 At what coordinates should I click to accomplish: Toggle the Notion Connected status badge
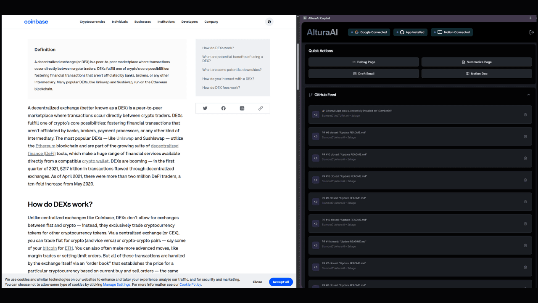tap(452, 32)
